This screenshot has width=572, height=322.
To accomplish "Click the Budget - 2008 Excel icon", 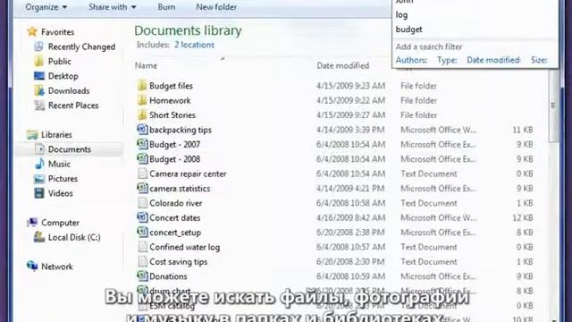I will click(x=142, y=159).
